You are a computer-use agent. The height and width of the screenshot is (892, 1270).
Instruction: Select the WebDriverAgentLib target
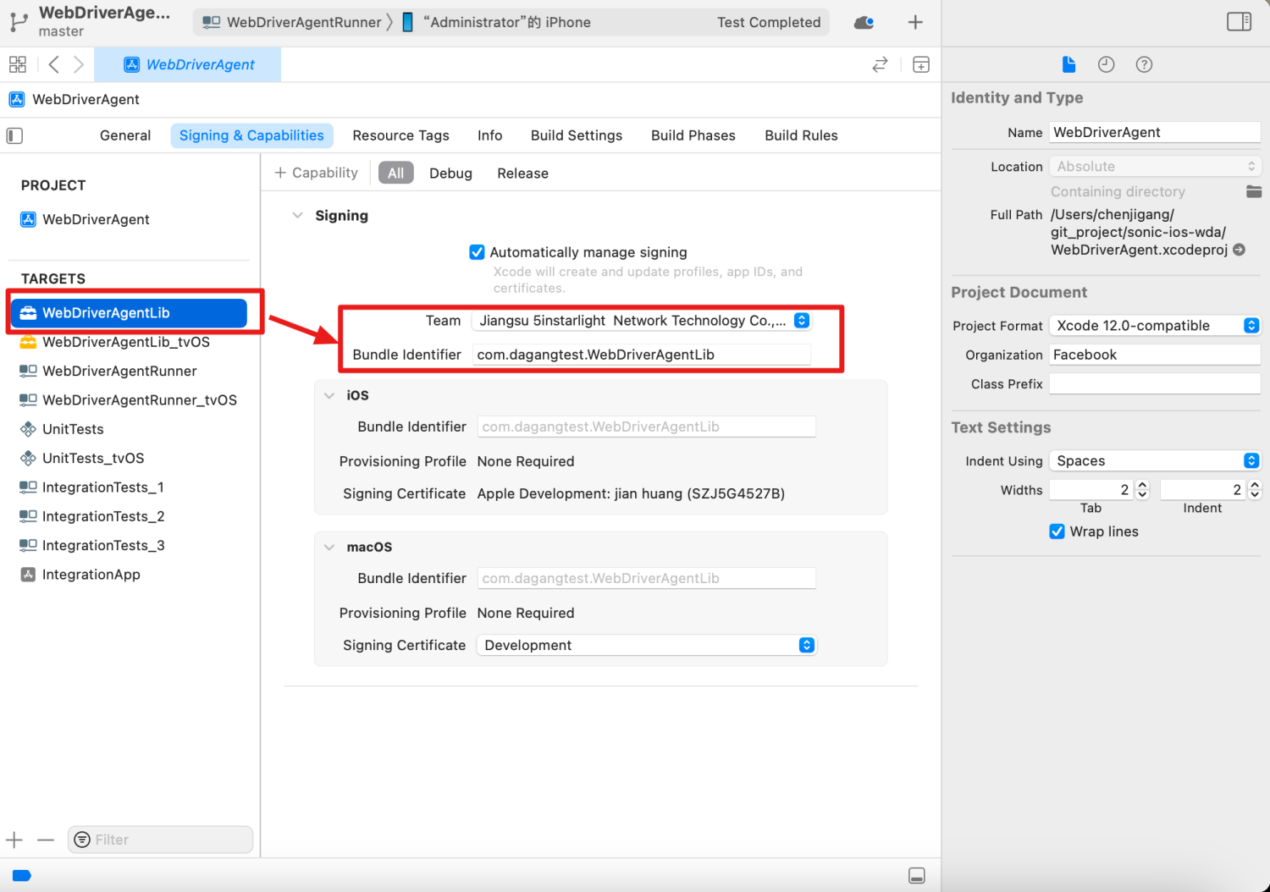(x=129, y=313)
